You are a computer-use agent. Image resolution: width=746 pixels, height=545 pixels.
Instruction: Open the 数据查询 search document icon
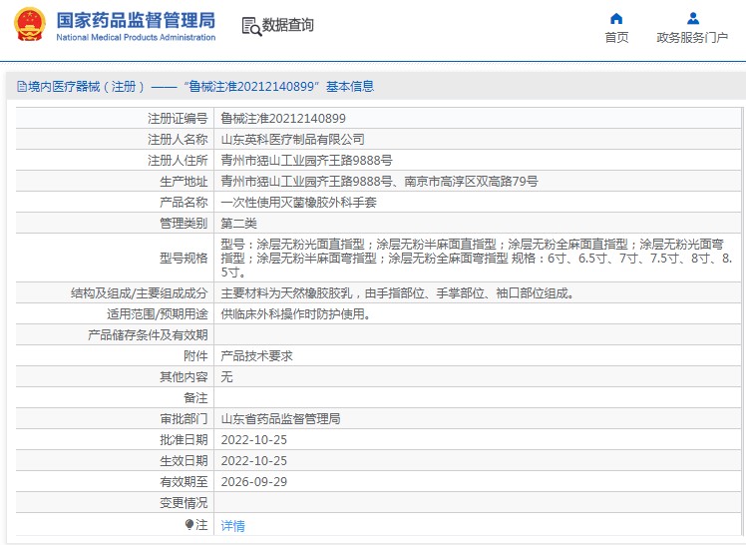click(250, 26)
